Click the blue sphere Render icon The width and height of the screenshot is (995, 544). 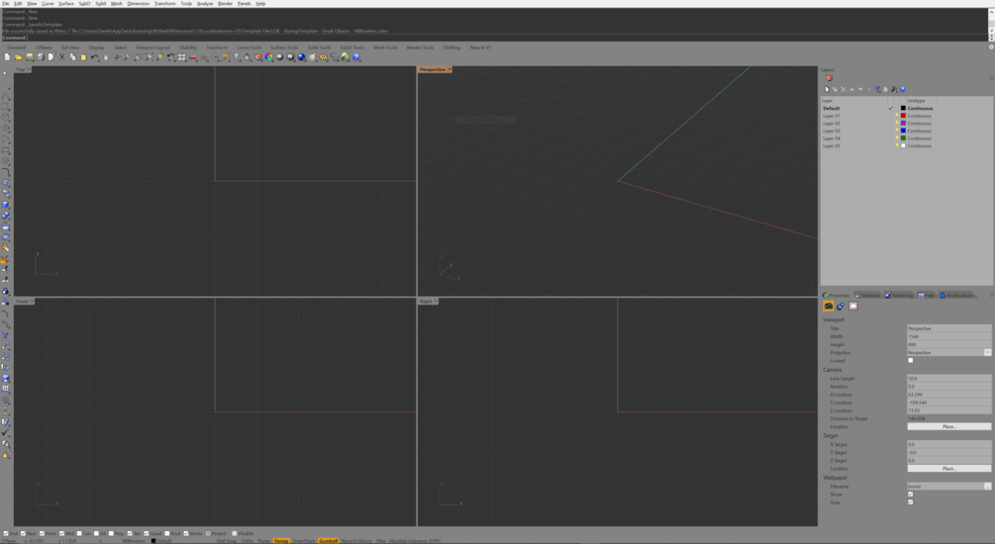[x=301, y=57]
